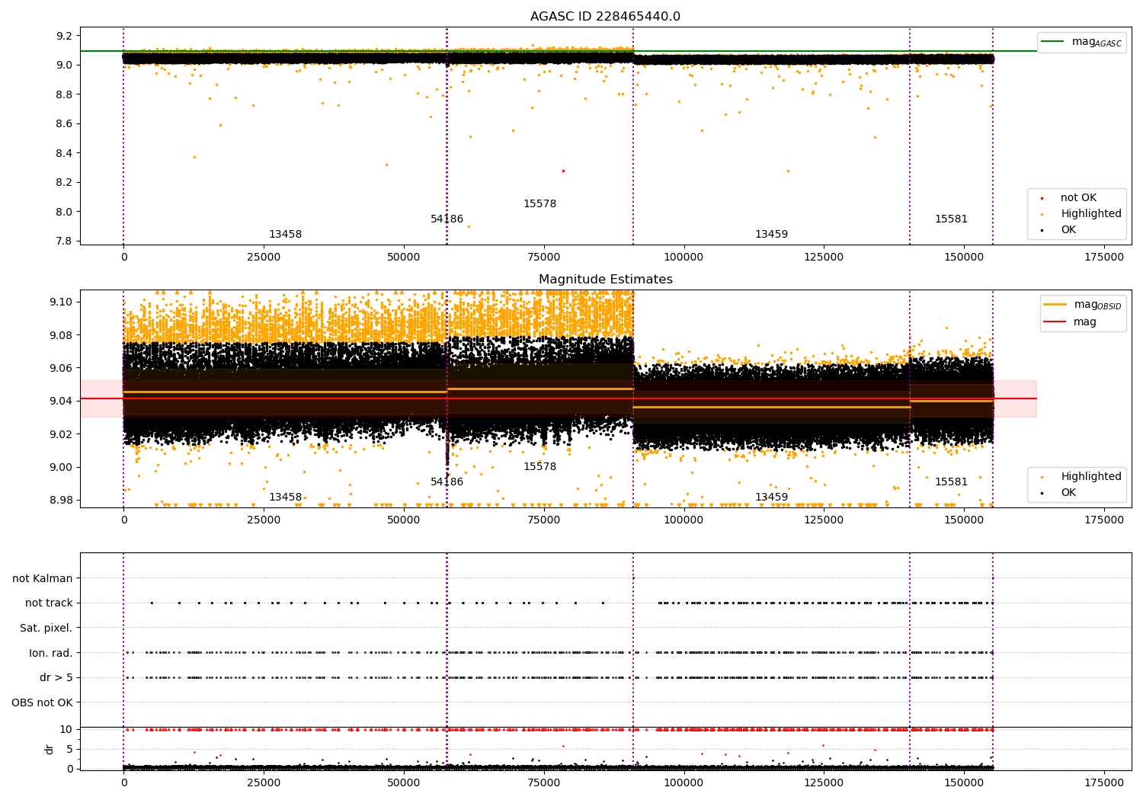This screenshot has width=1143, height=800.
Task: Click the '9.06' y-axis tick label
Action: tap(61, 368)
